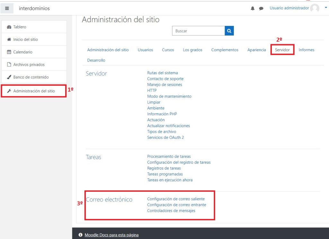Open Moodle Docs para esta página
This screenshot has width=329, height=239.
111,235
